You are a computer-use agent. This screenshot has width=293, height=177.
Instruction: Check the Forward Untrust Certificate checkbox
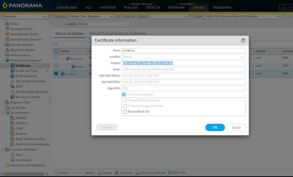tap(125, 106)
